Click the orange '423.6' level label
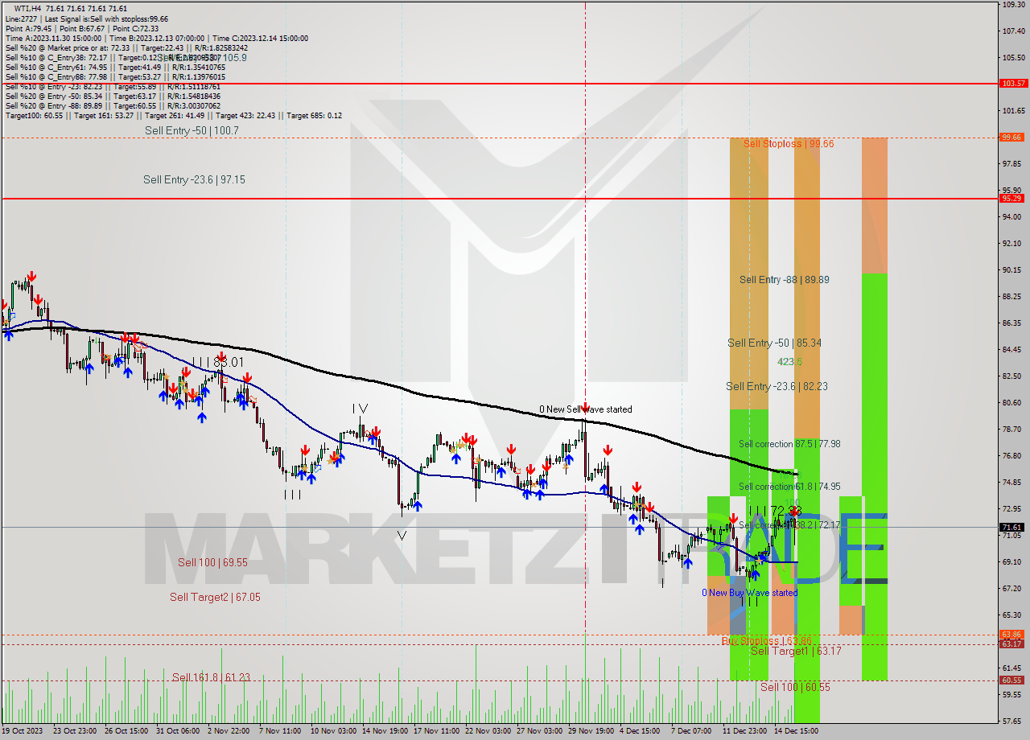Screen dimensions: 1030x740 (789, 362)
